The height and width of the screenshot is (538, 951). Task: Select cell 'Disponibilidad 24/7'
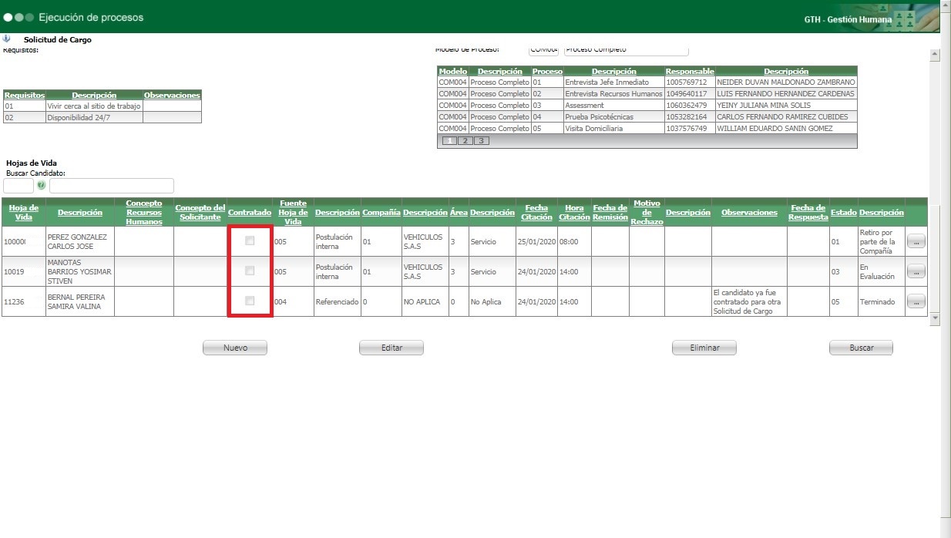pyautogui.click(x=94, y=118)
